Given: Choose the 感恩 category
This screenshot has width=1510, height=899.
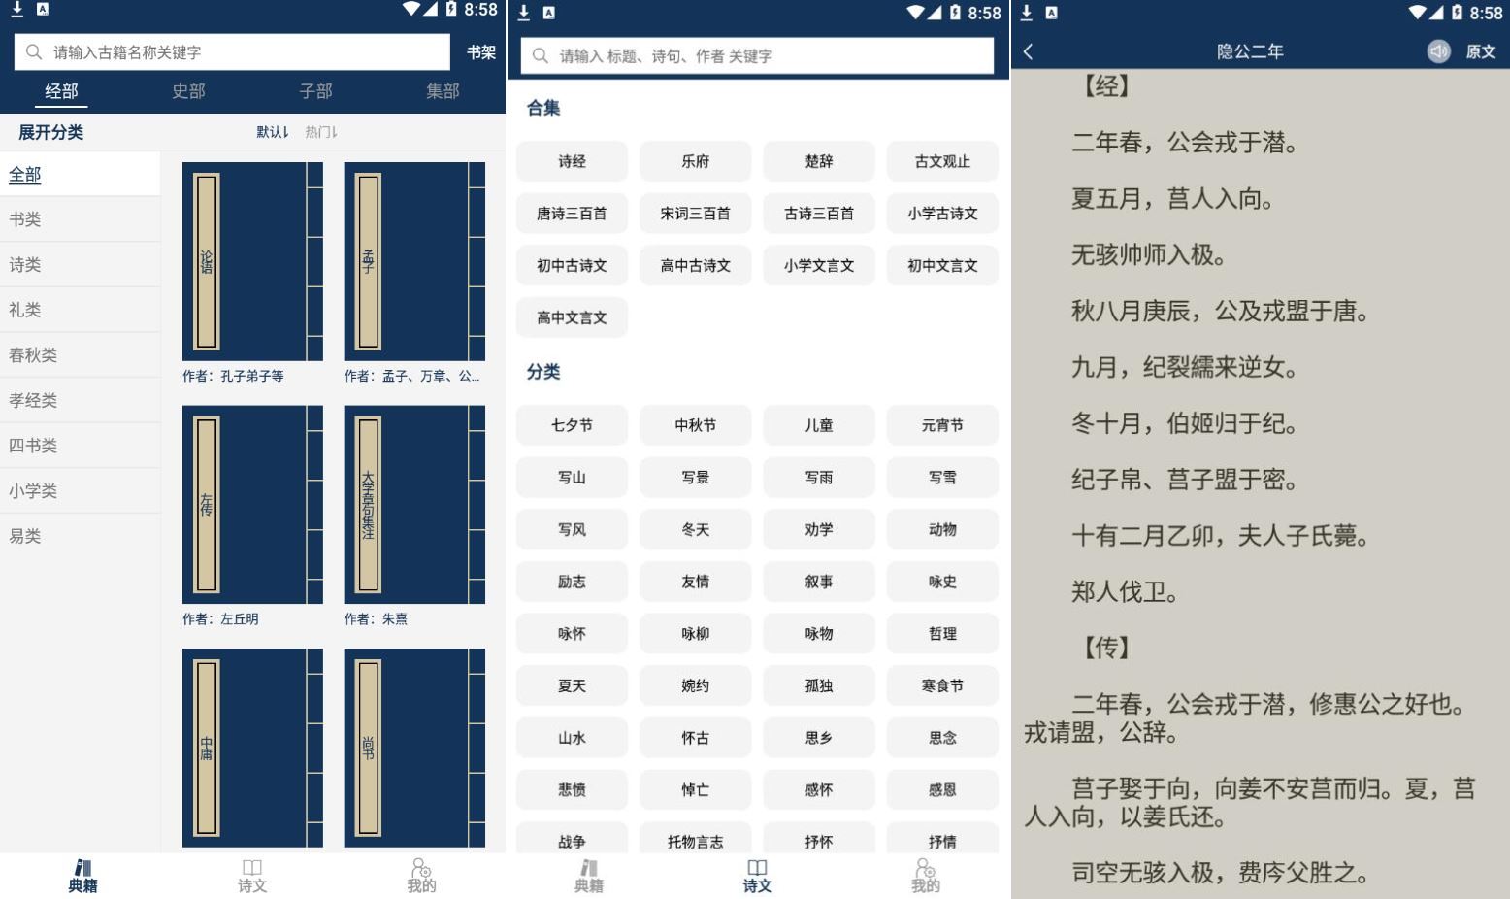Looking at the screenshot, I should [x=942, y=790].
